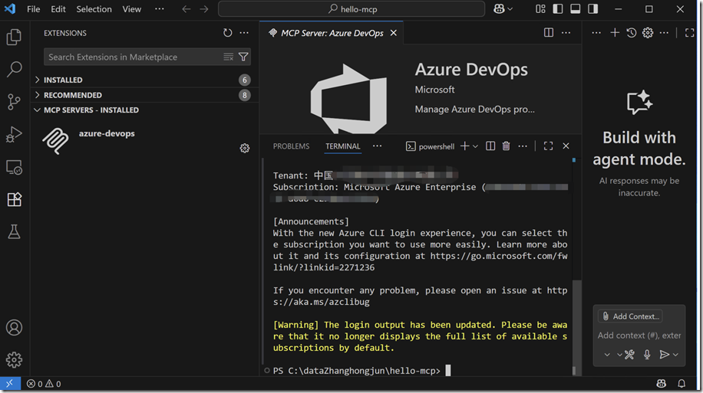Viewport: 703px width, 393px height.
Task: Go forward with the right arrow
Action: point(204,9)
